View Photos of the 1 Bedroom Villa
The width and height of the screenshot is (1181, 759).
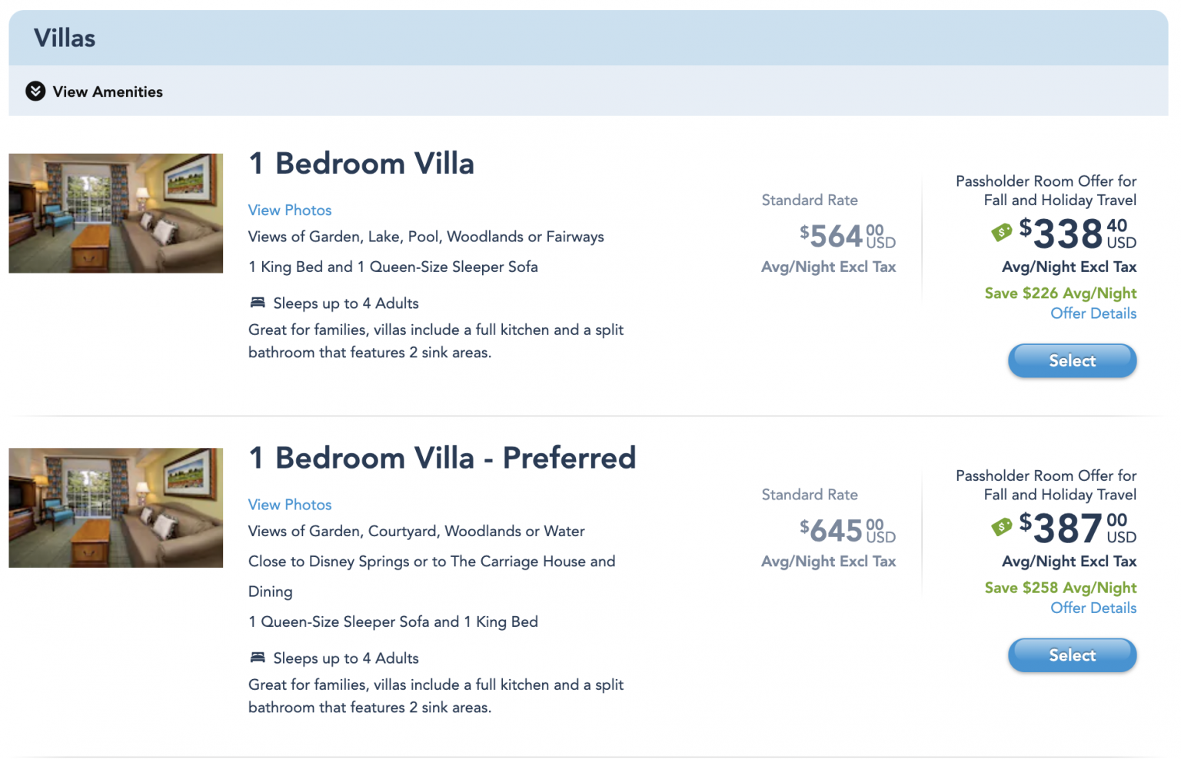[290, 210]
